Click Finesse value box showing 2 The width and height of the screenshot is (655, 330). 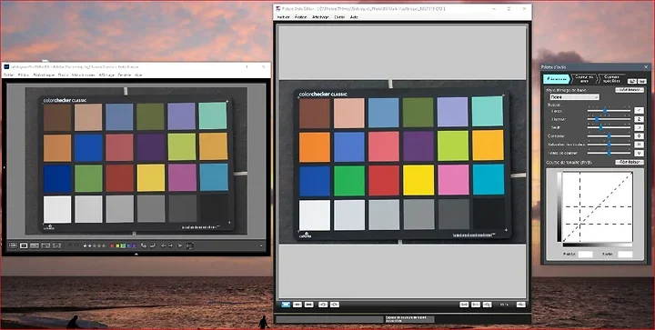pos(640,119)
